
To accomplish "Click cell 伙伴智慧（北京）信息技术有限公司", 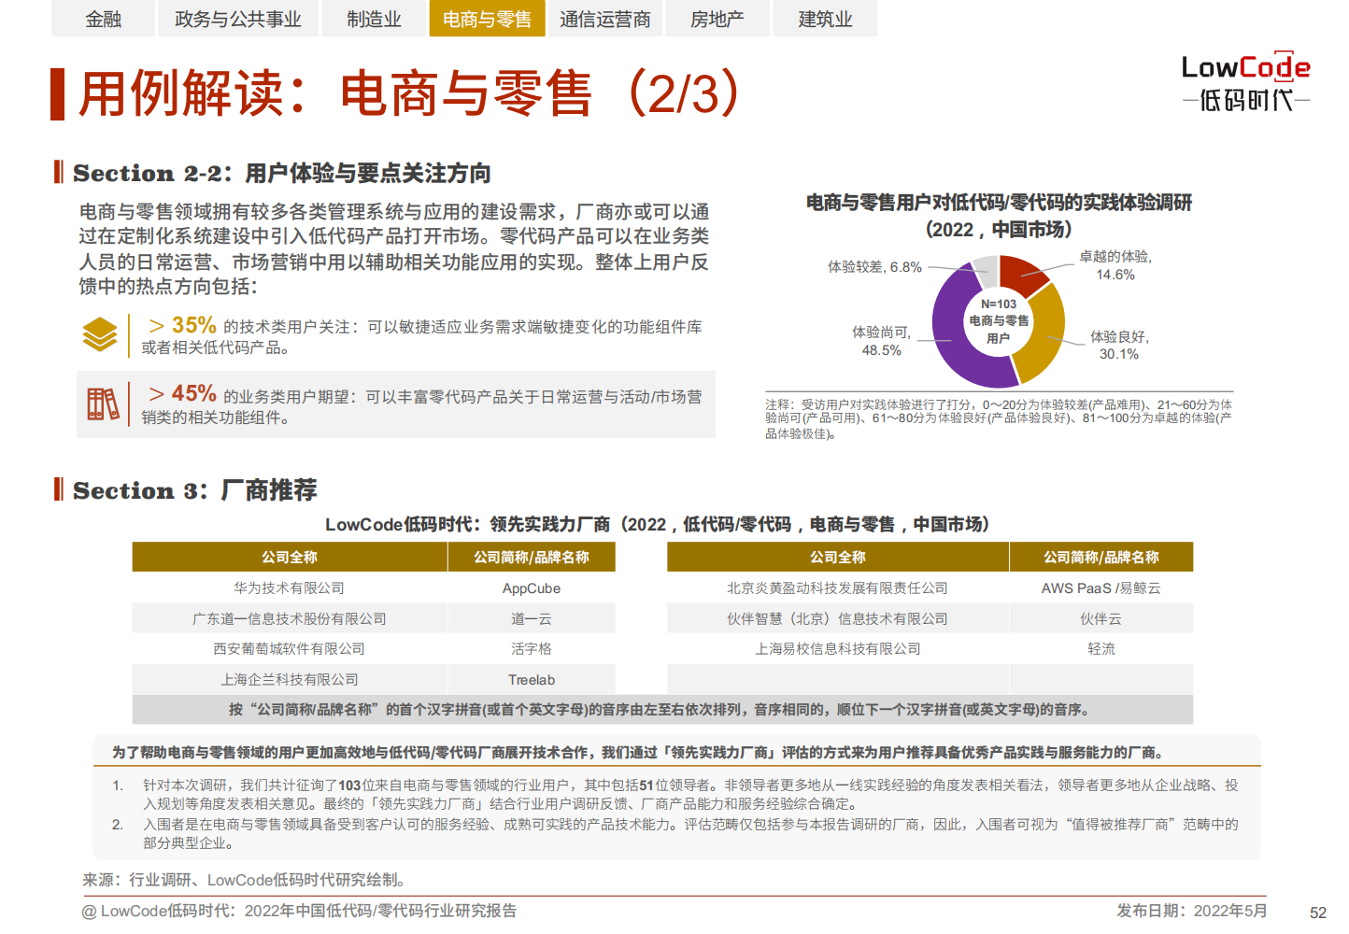I will (838, 618).
